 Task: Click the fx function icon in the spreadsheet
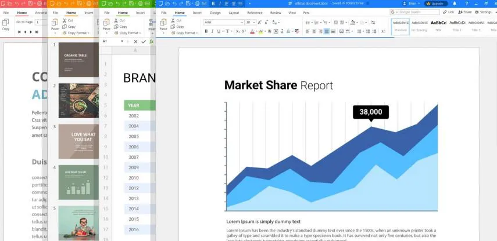pos(152,42)
